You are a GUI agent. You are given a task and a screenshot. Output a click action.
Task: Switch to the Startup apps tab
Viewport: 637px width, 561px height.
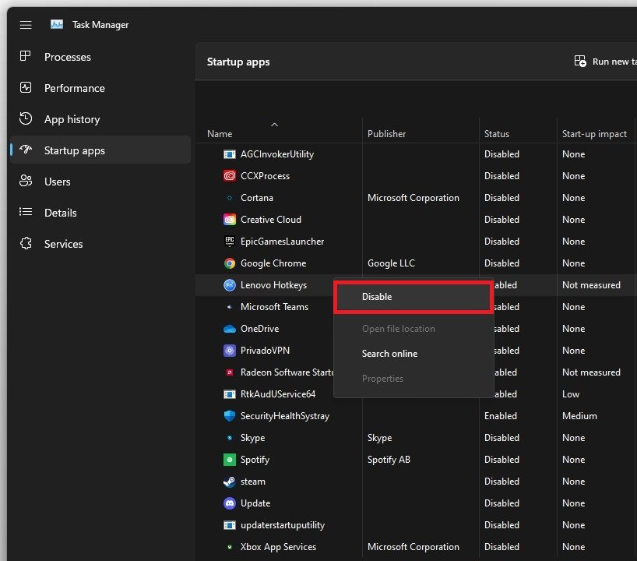pos(75,150)
